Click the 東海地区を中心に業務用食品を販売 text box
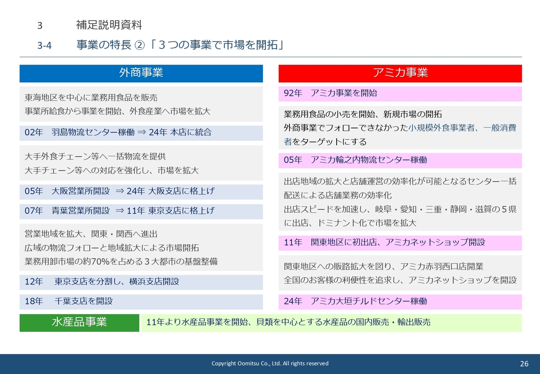Image resolution: width=540 pixels, height=374 pixels. click(141, 104)
